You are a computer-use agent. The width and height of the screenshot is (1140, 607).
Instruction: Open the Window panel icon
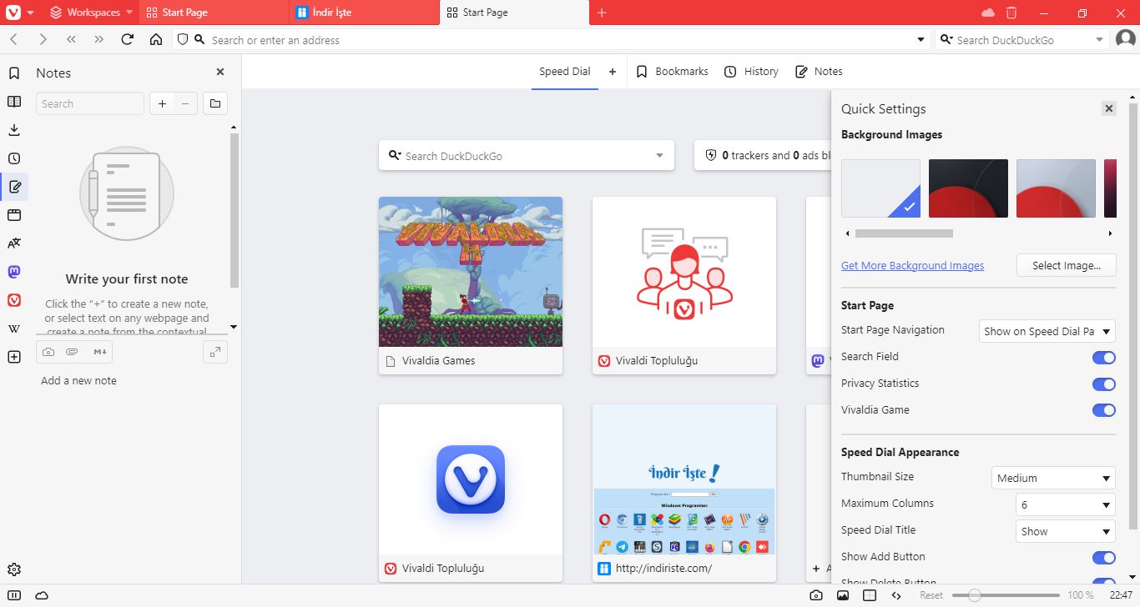tap(14, 215)
